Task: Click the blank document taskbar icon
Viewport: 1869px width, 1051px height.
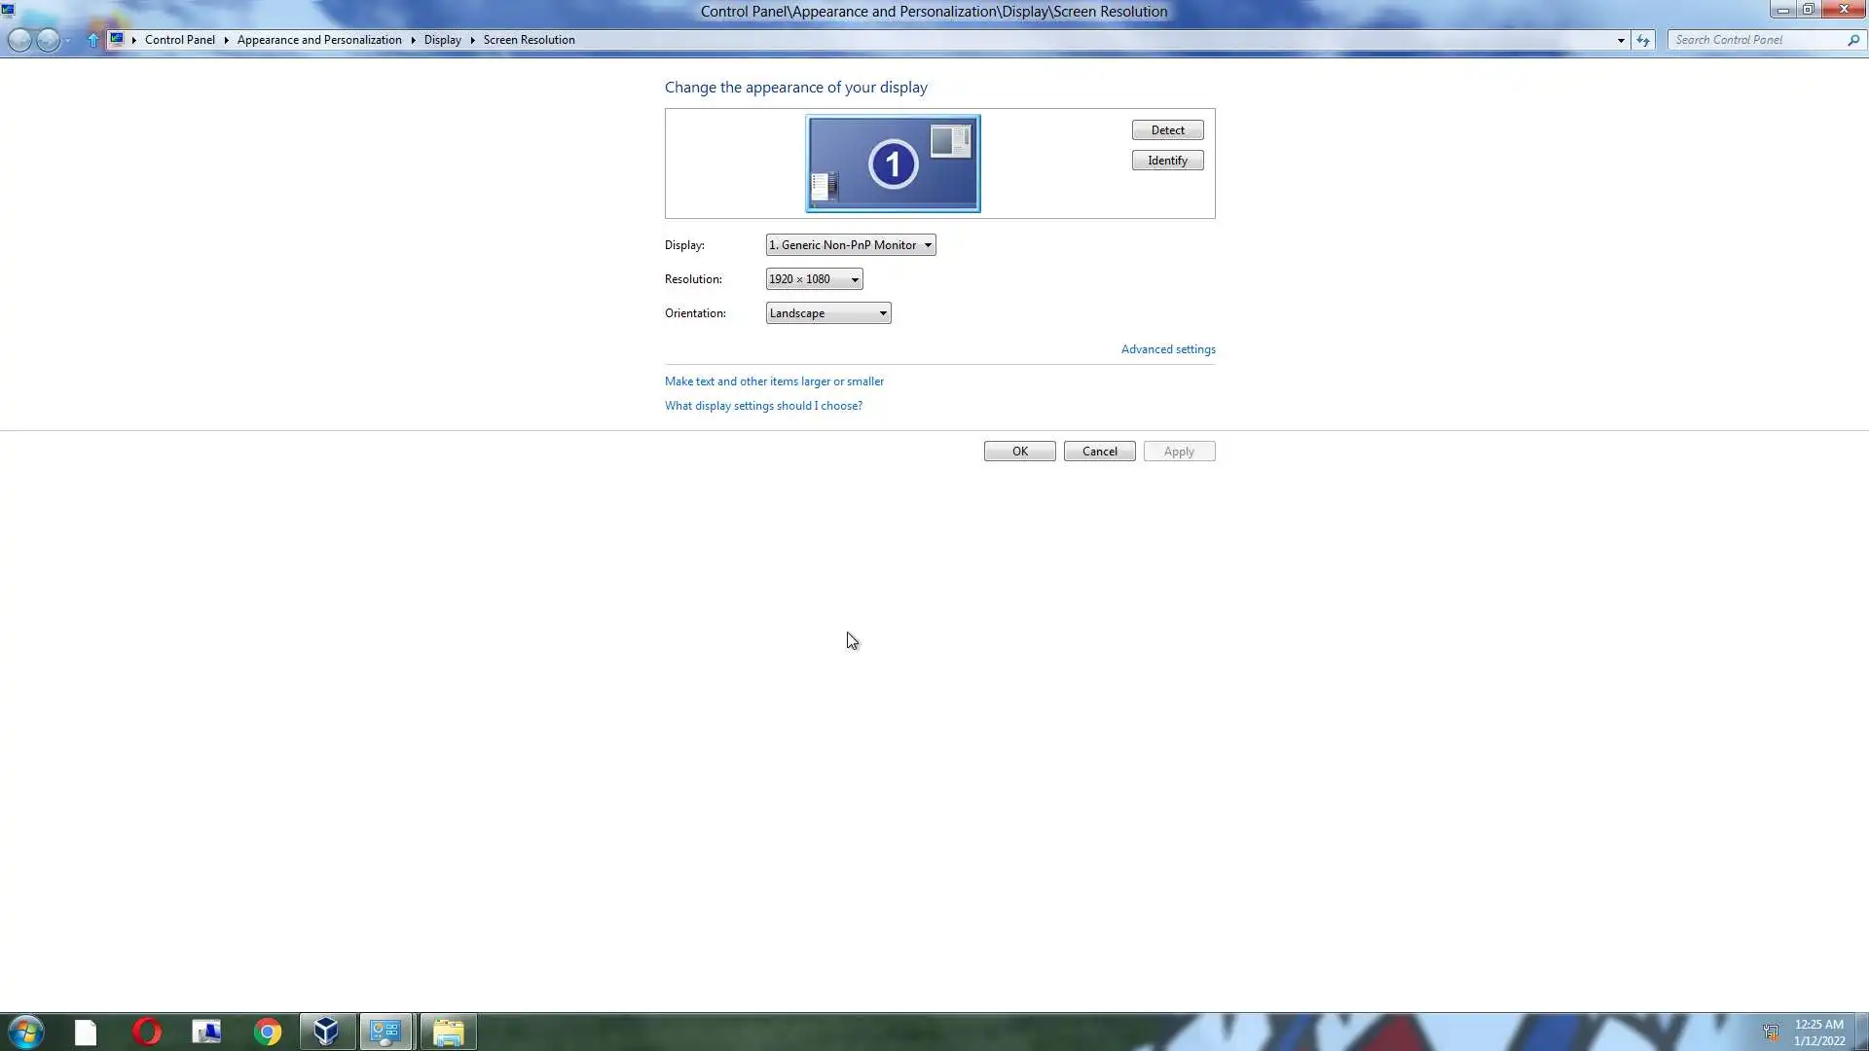Action: pos(86,1032)
